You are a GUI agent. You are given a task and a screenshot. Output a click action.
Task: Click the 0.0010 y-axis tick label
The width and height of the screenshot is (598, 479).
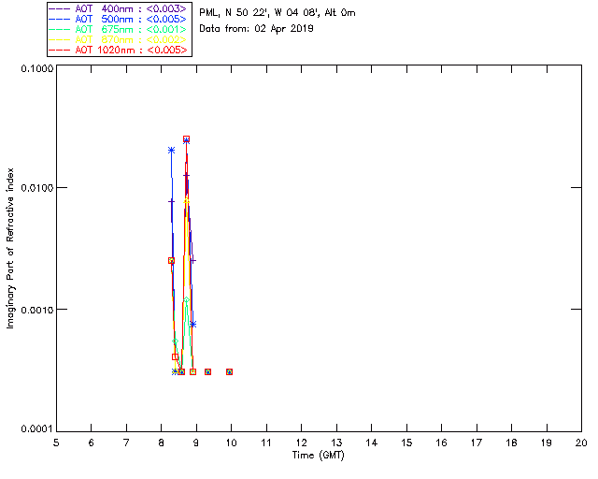tap(36, 310)
